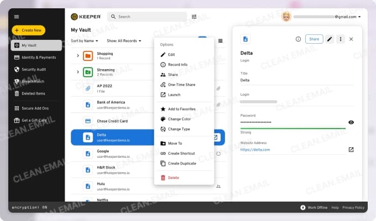Click the Hulu shared users icon

point(218,186)
